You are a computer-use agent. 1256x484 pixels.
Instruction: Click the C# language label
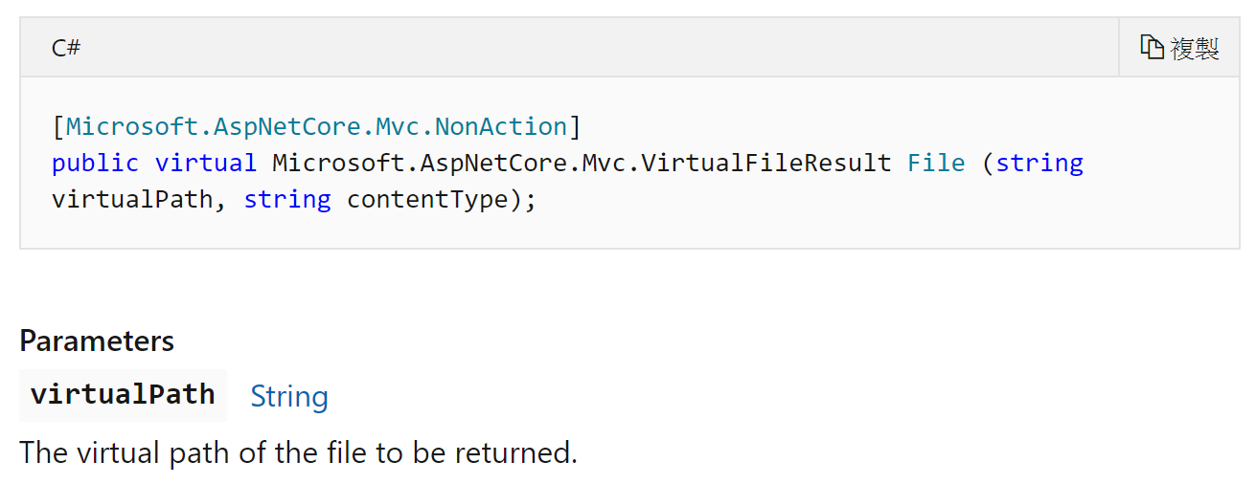(66, 48)
